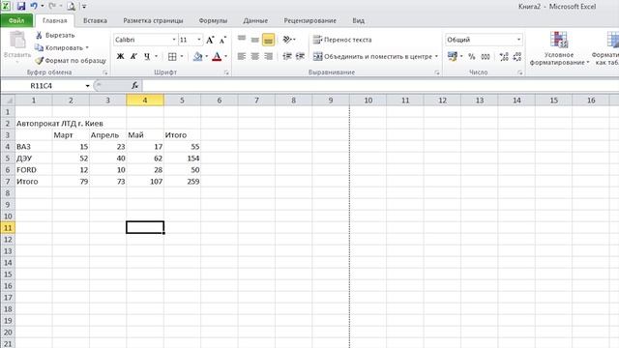Select row header 7

pos(8,182)
